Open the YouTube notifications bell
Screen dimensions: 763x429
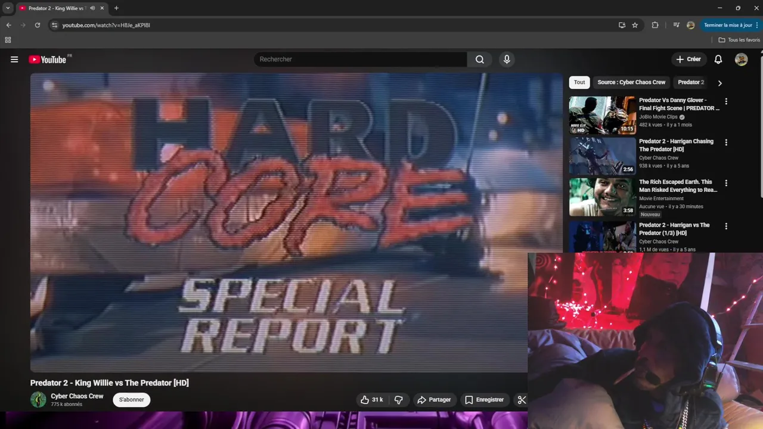(718, 59)
